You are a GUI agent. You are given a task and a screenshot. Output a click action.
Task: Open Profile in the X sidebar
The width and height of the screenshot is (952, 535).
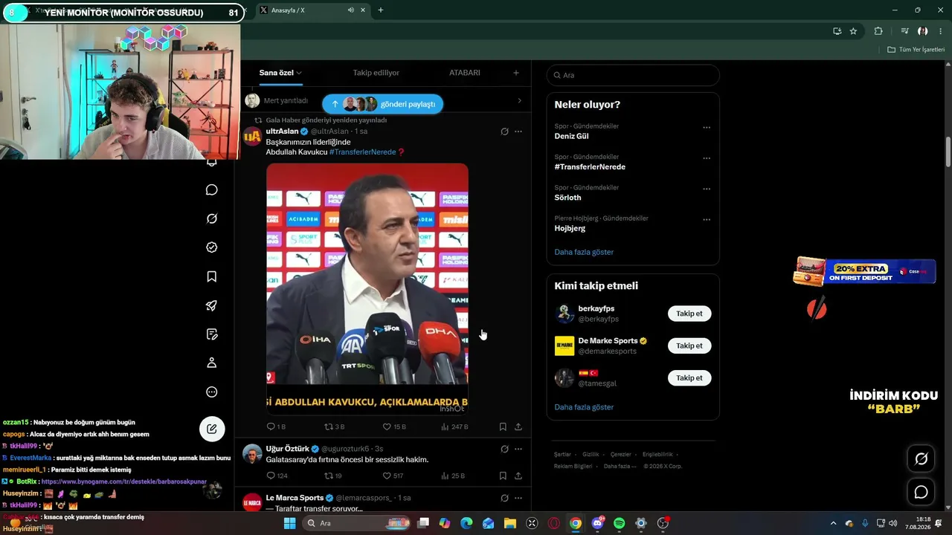click(212, 363)
